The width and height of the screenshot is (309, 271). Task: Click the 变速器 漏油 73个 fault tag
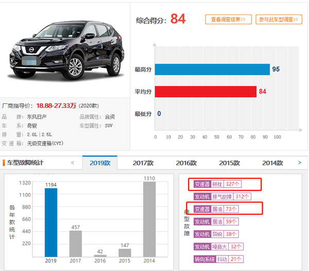click(216, 209)
